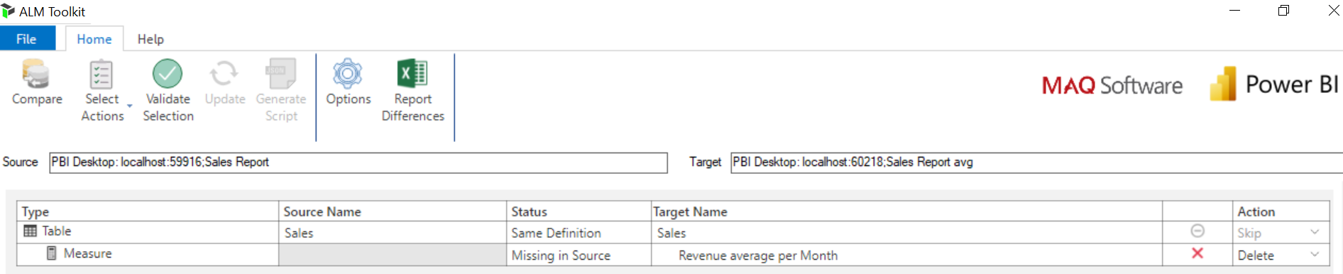Open the File menu
The image size is (1343, 274).
pyautogui.click(x=27, y=39)
